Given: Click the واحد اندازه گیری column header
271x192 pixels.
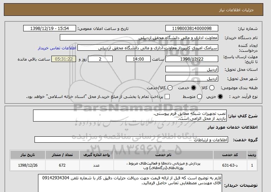Looking at the screenshot, I should (97, 155).
